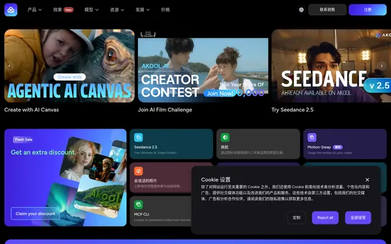391x244 pixels.
Task: Click the purple Motion-Swap icon
Action: pyautogui.click(x=312, y=137)
